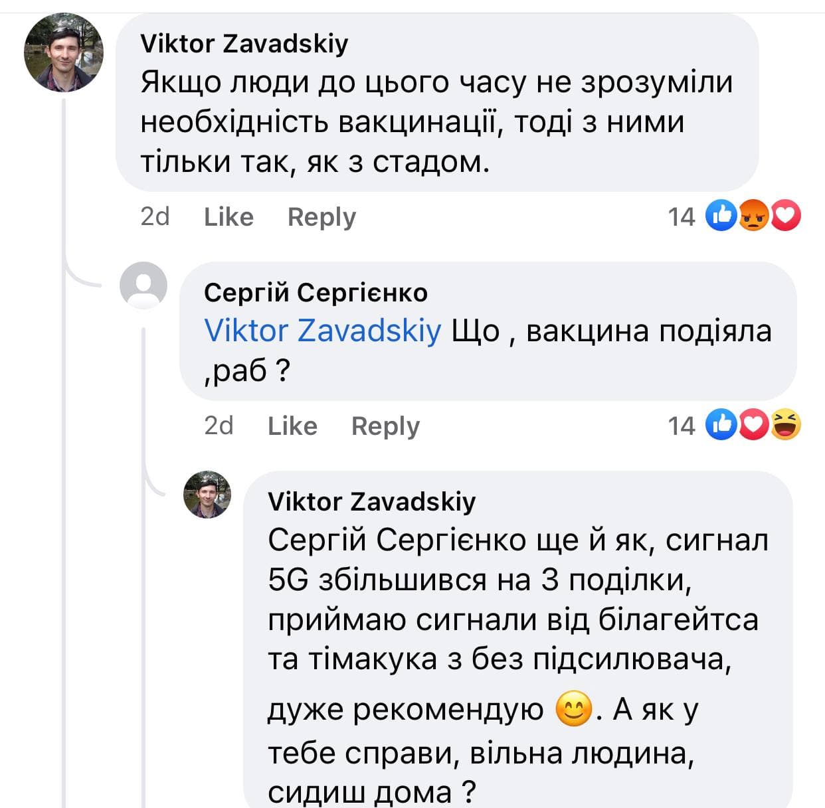Click the 2d timestamp under first comment
825x808 pixels.
tap(155, 216)
